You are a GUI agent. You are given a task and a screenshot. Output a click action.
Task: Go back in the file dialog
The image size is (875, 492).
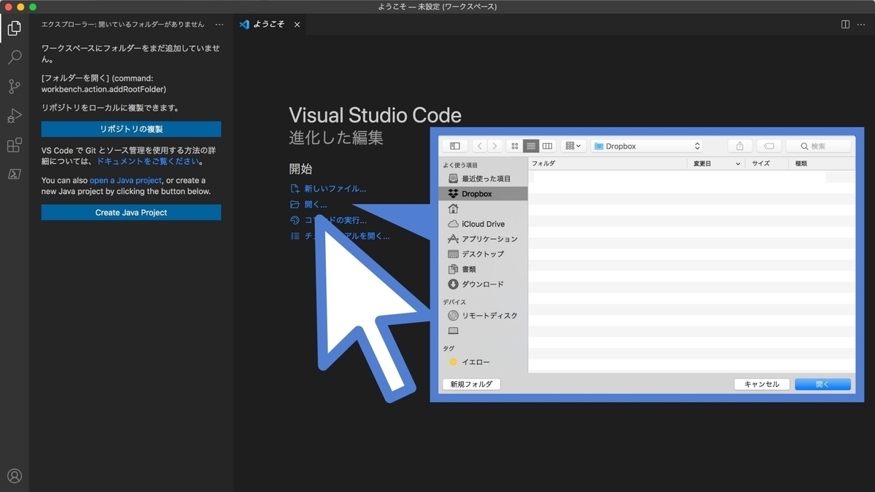click(x=480, y=146)
